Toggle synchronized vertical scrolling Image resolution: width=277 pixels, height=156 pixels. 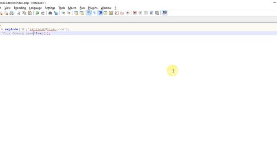pyautogui.click(x=76, y=13)
